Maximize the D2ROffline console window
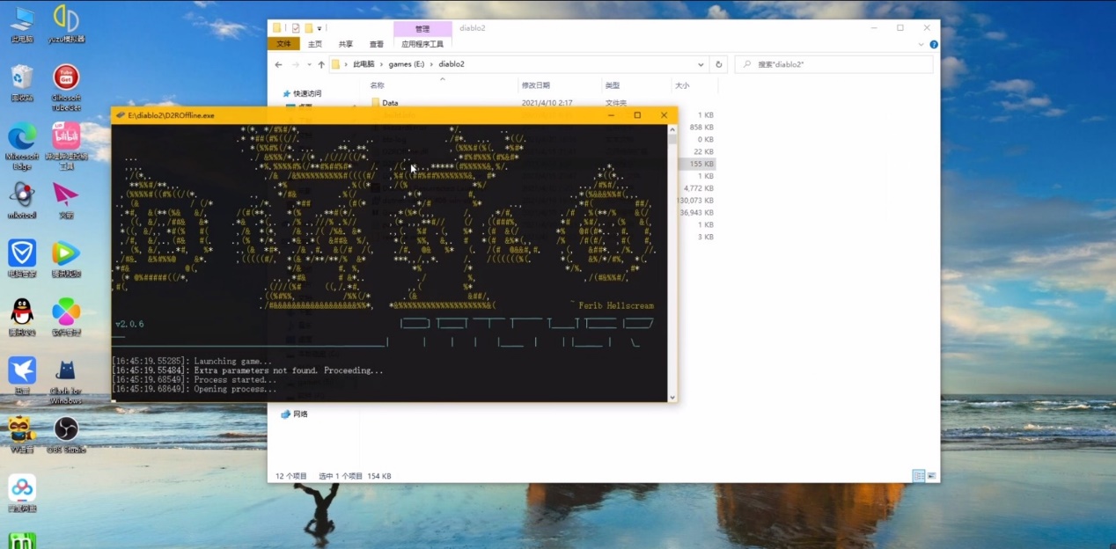Image resolution: width=1116 pixels, height=549 pixels. pyautogui.click(x=637, y=115)
